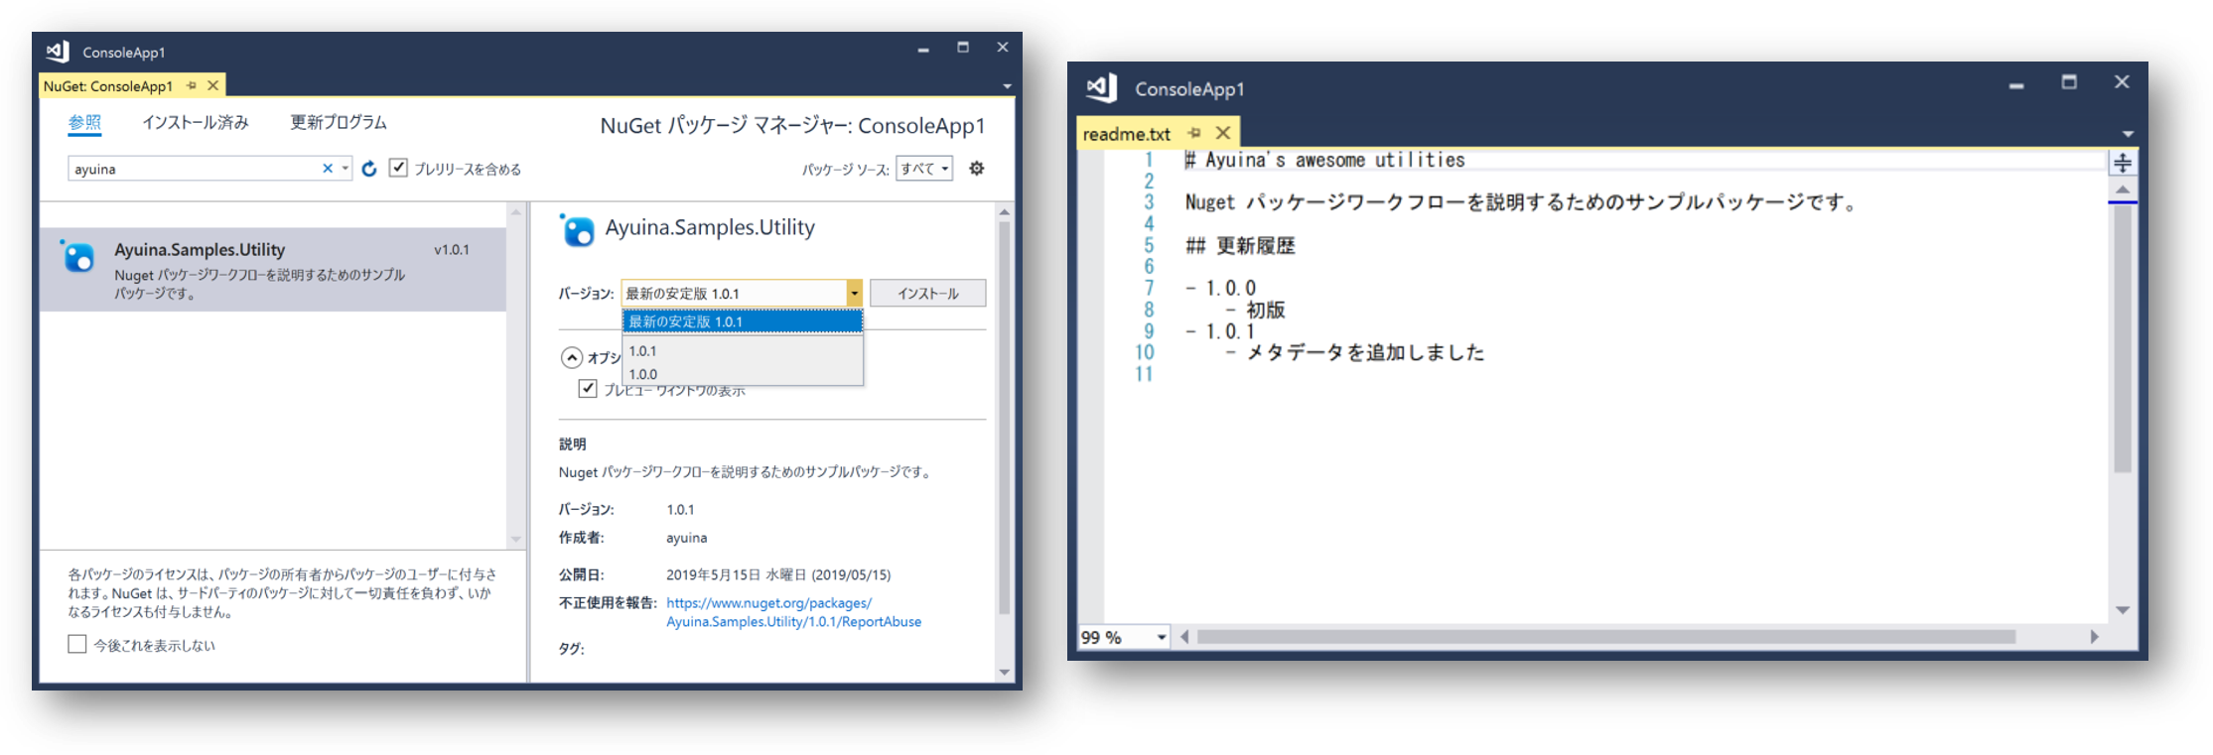This screenshot has width=2213, height=755.
Task: Select version 1.0.1 from the dropdown list
Action: [743, 350]
